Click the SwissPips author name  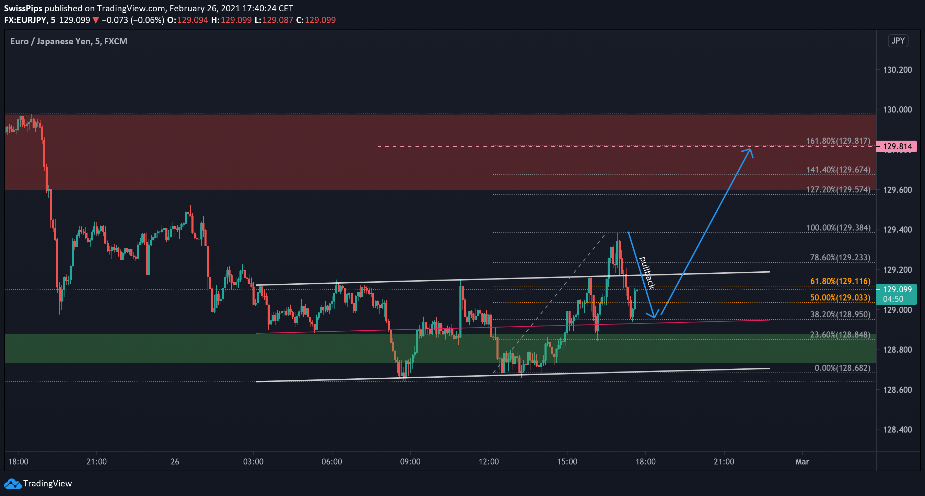pos(23,8)
